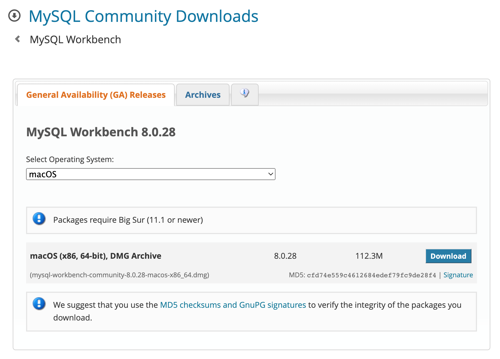The width and height of the screenshot is (500, 359).
Task: Click the 8.0.28 version cell
Action: pos(285,256)
